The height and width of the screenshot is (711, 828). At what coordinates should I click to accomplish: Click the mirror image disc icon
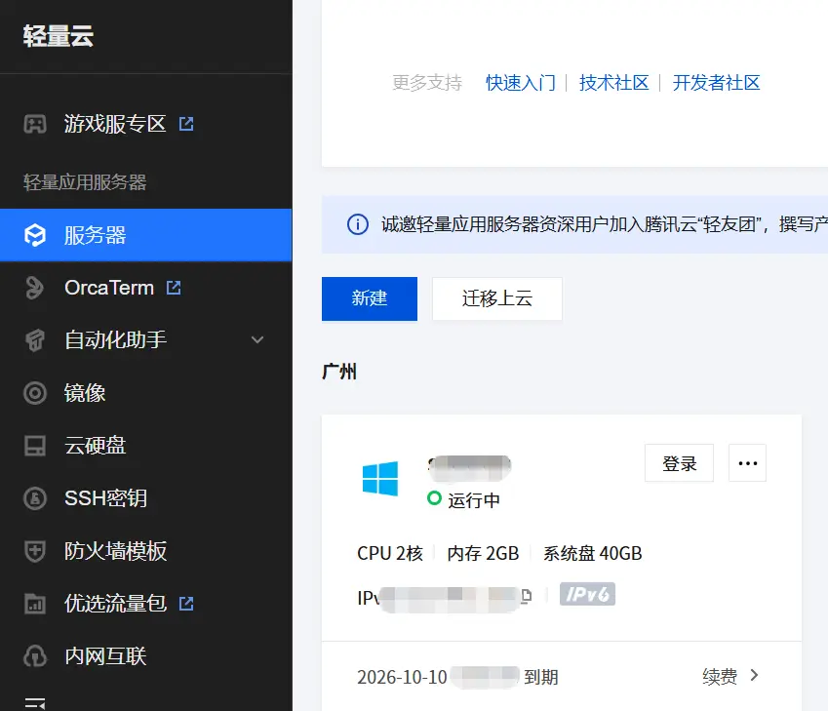35,393
